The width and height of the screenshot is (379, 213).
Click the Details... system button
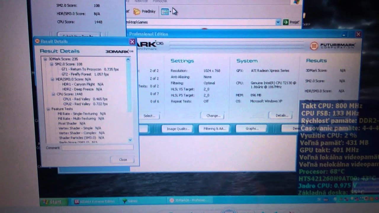(281, 115)
